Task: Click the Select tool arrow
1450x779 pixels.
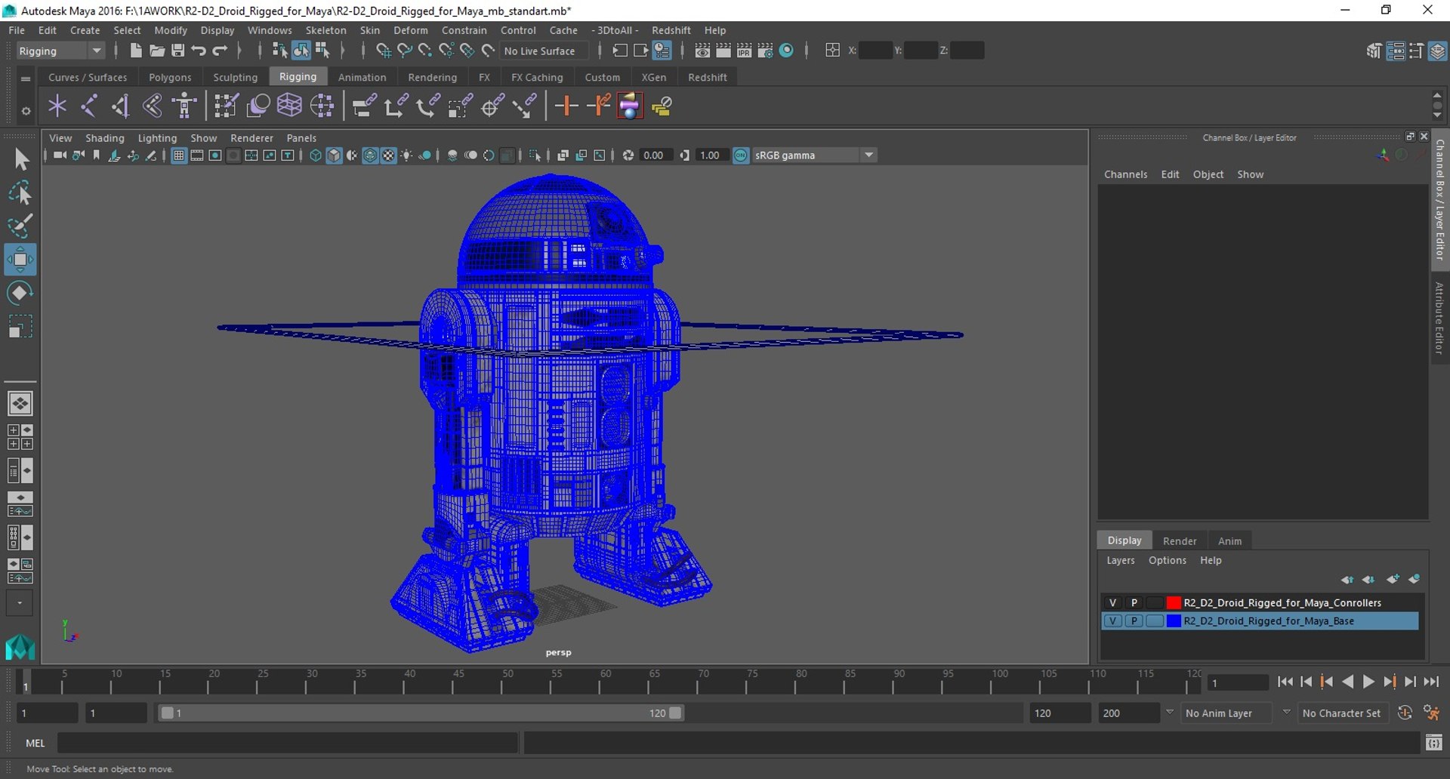Action: tap(20, 159)
